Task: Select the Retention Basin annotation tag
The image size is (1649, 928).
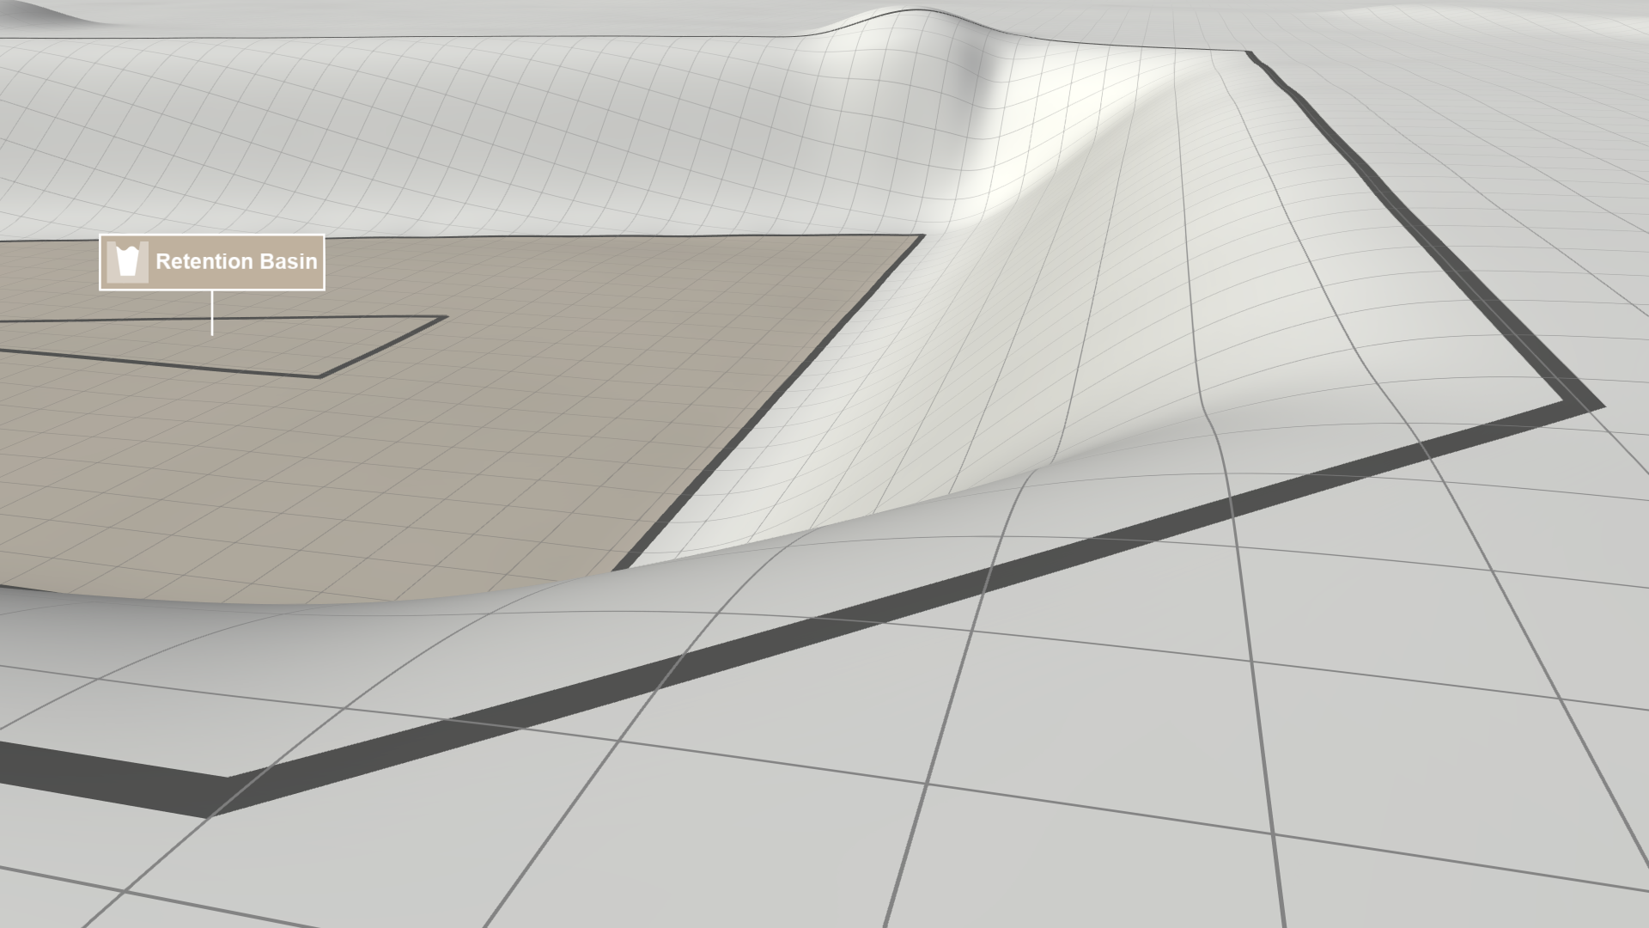Action: [211, 262]
